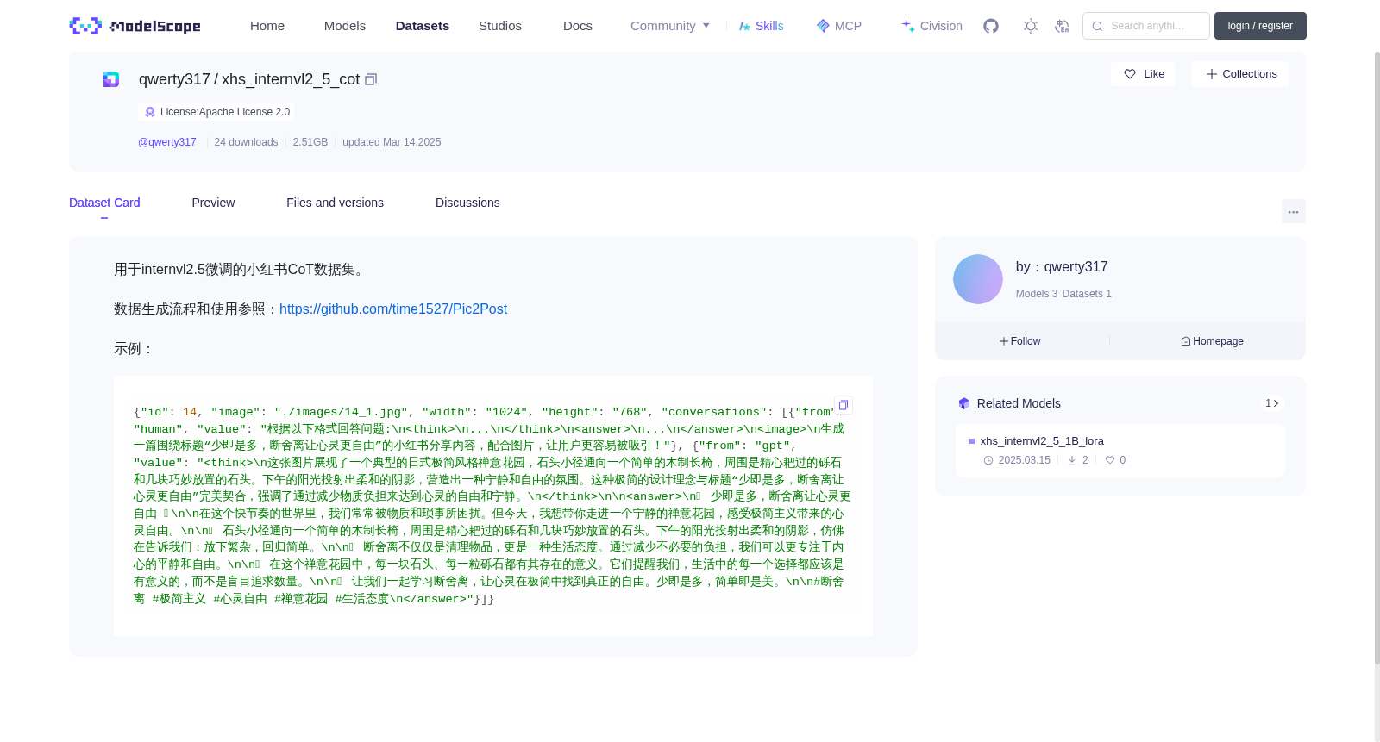Open the xhs_internvl2_5_1B_lora model
1380x742 pixels.
[1042, 441]
